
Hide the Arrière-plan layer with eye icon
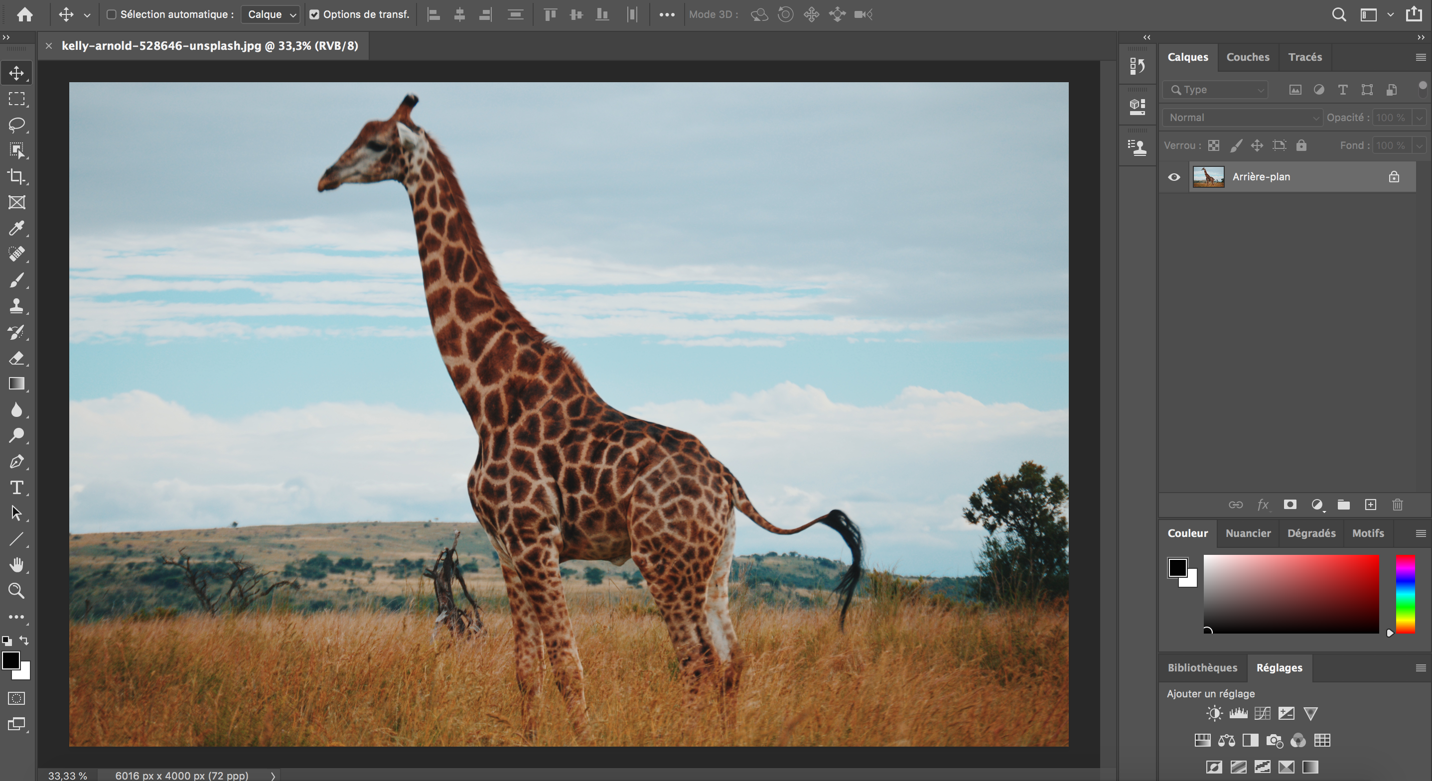(x=1174, y=177)
